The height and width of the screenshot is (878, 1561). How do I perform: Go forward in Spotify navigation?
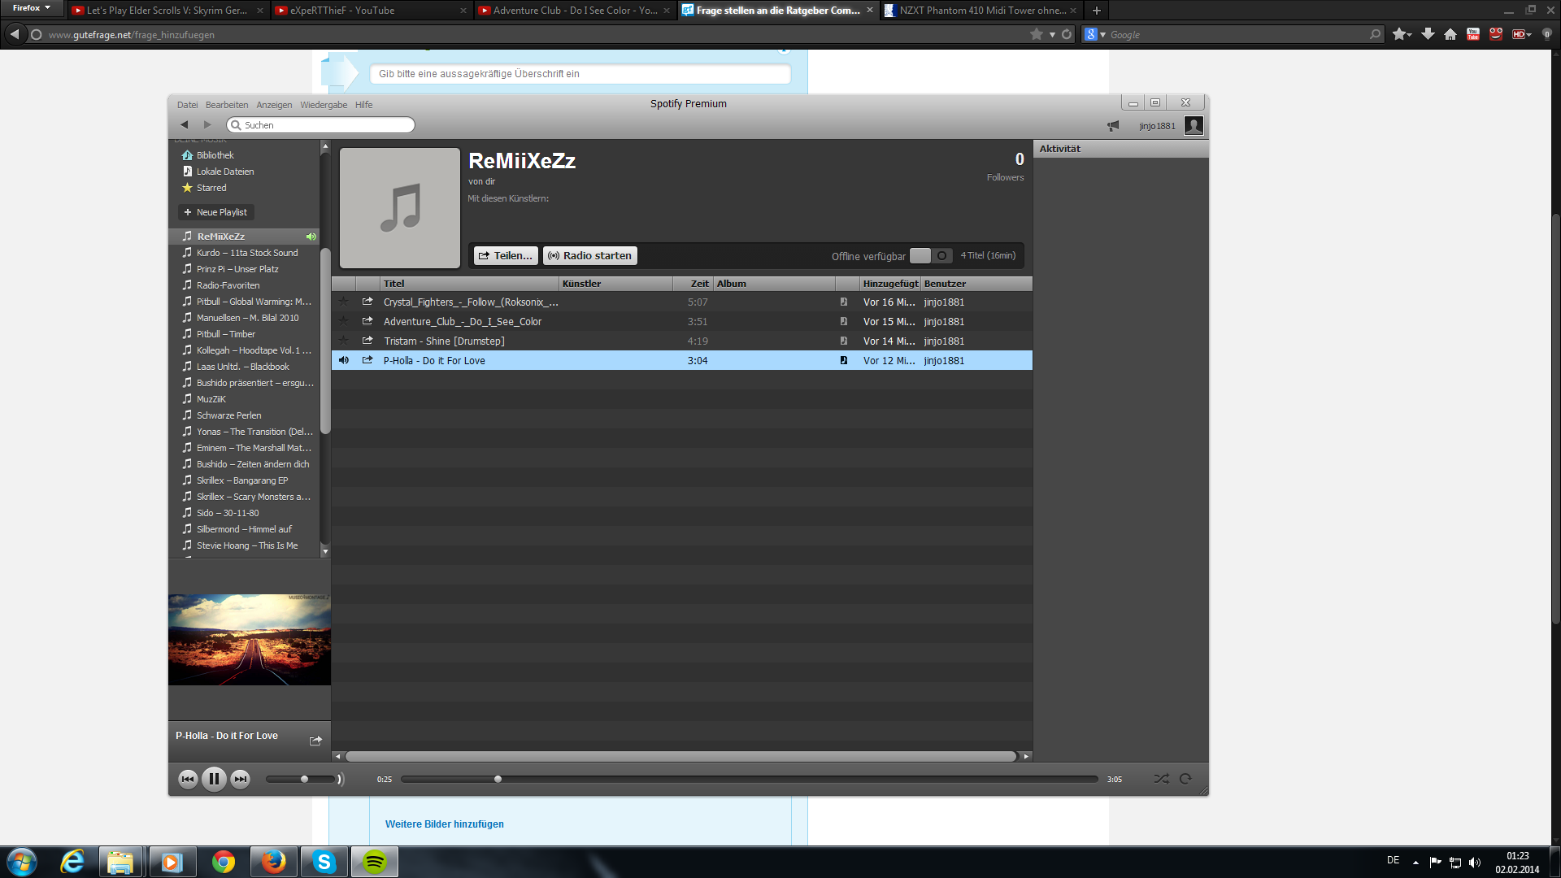(207, 125)
